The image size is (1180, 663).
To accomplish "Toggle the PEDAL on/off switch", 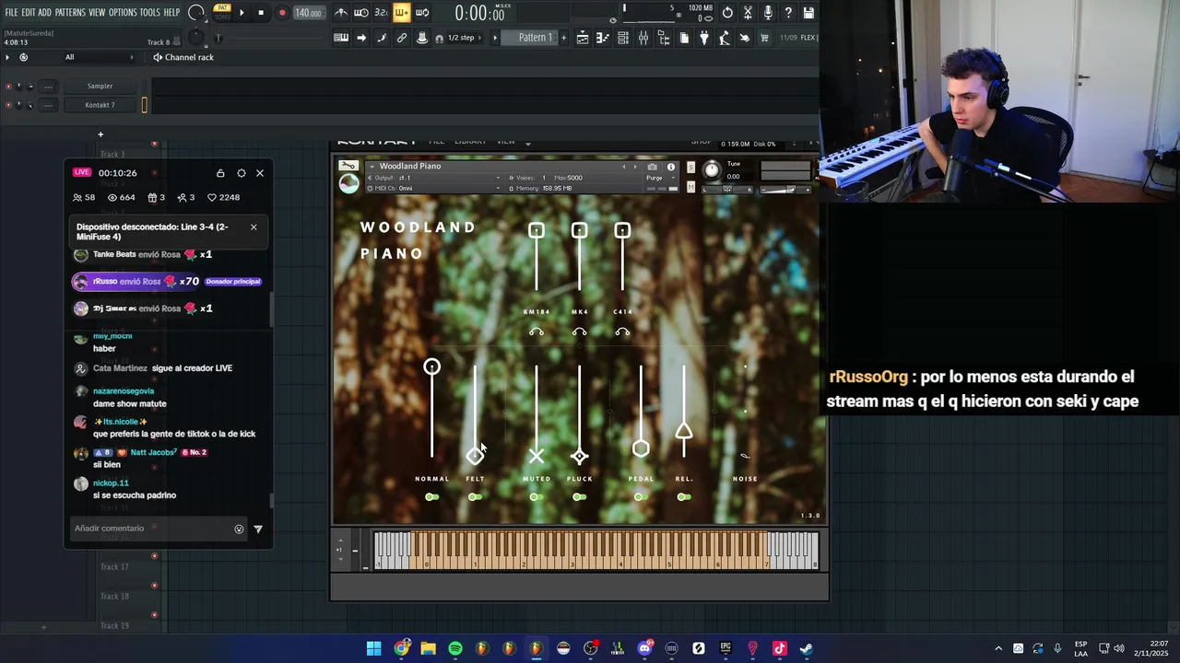I will [640, 497].
